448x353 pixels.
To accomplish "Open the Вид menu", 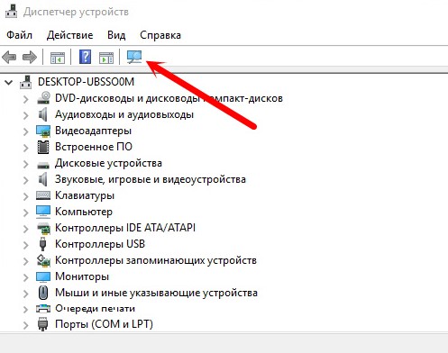I will click(x=116, y=35).
